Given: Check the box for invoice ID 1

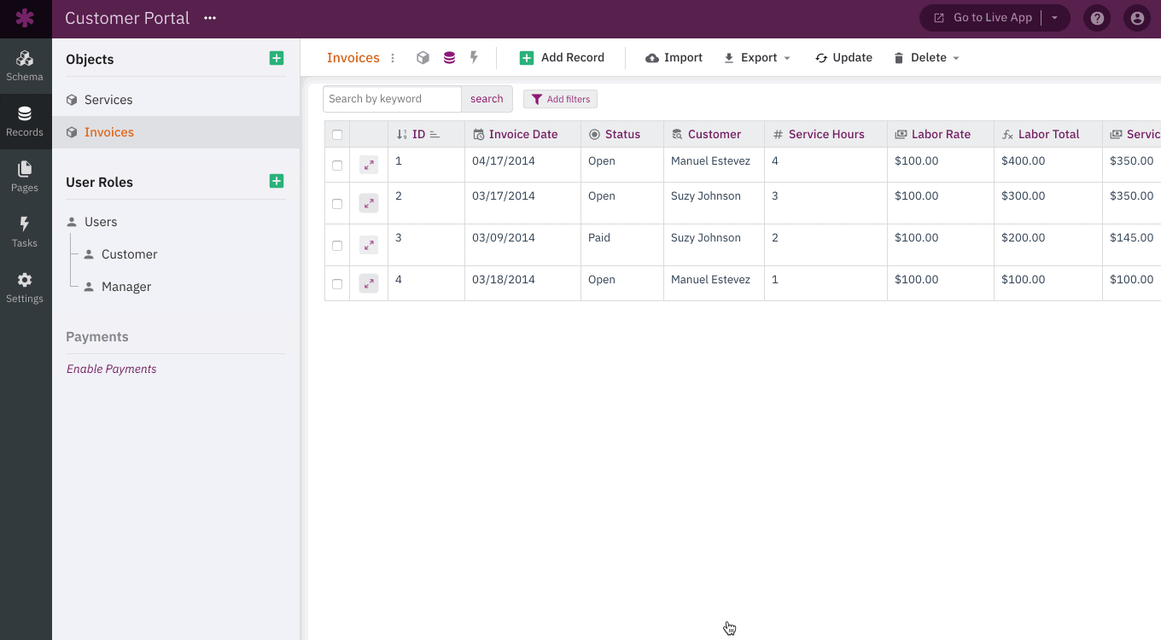Looking at the screenshot, I should point(337,166).
